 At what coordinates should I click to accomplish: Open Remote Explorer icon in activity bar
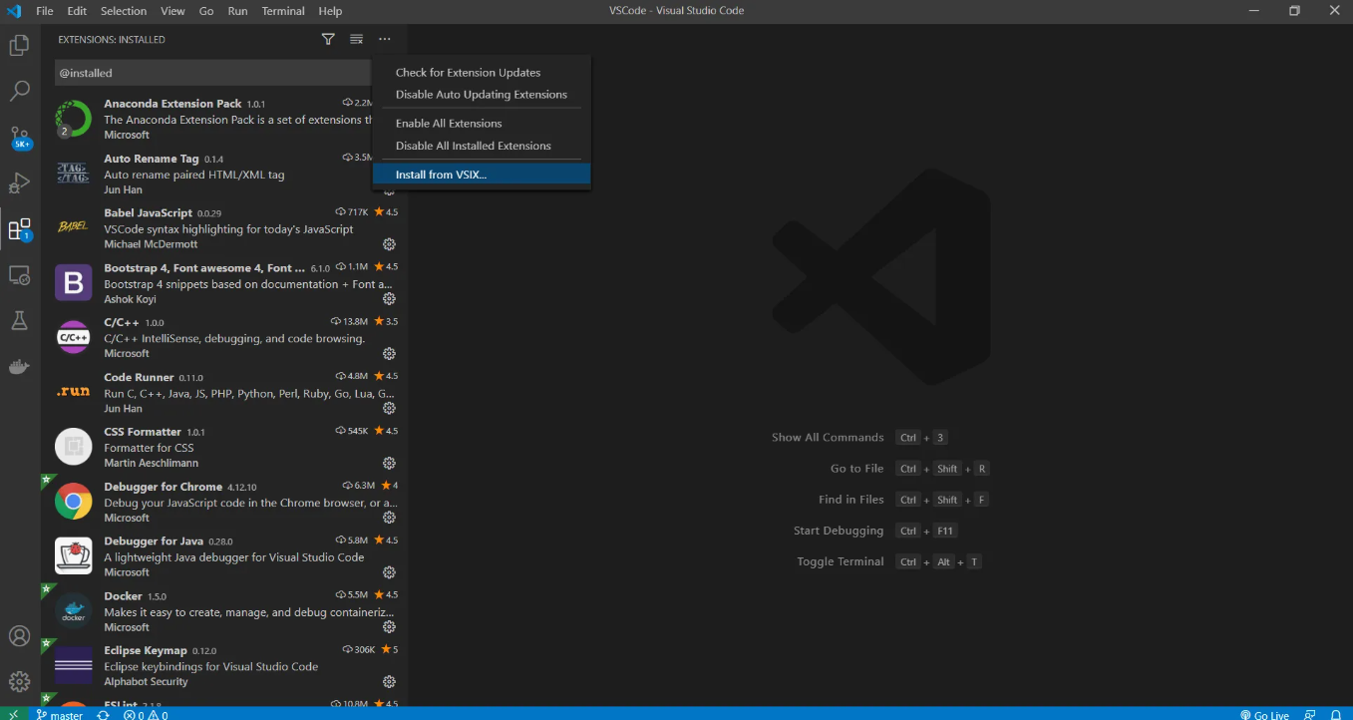pos(19,275)
